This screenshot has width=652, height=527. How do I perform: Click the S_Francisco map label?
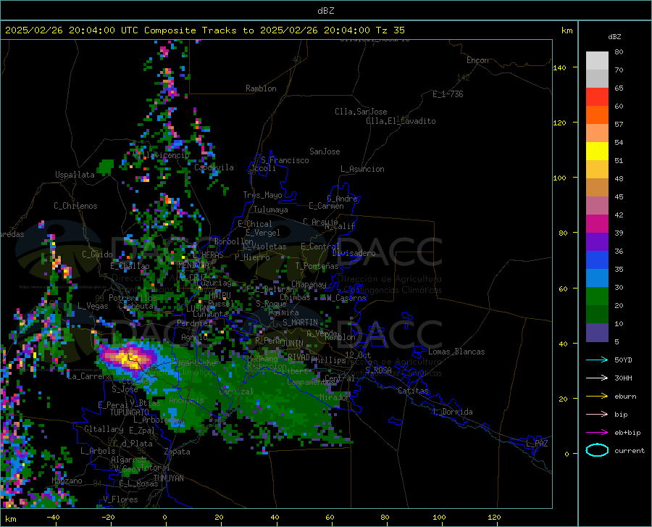tap(285, 160)
